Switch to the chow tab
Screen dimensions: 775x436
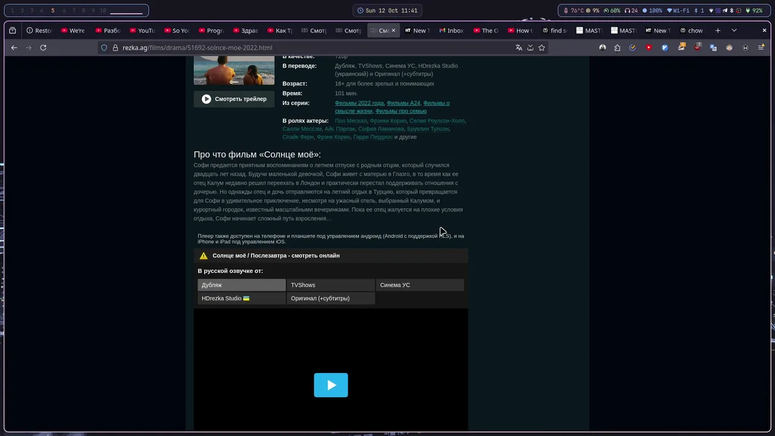(x=691, y=30)
